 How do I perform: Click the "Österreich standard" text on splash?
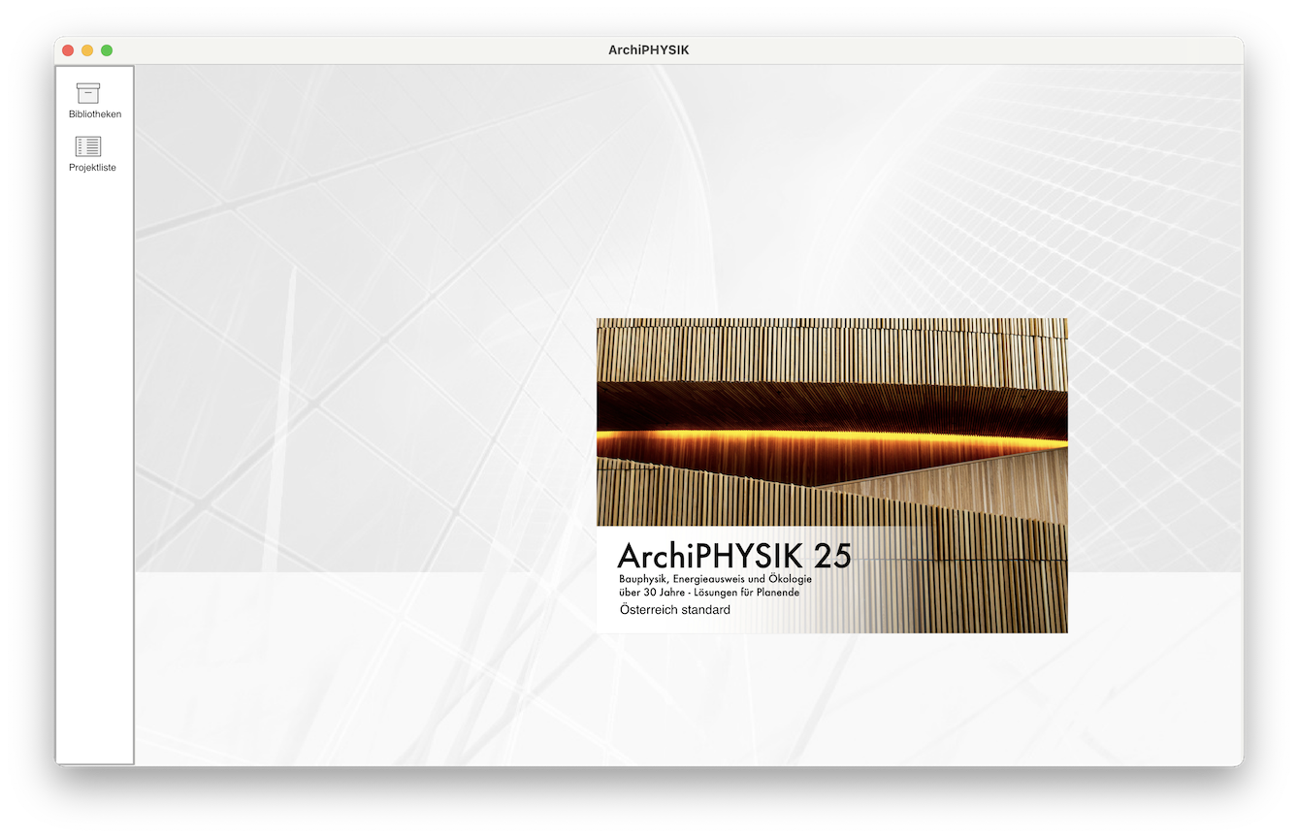click(675, 610)
